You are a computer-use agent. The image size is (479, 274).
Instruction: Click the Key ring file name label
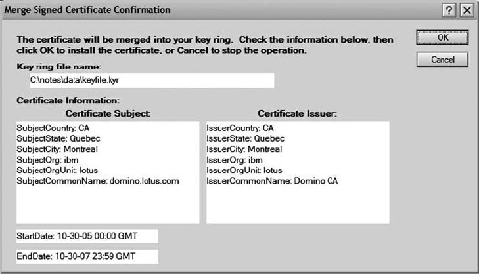(59, 67)
